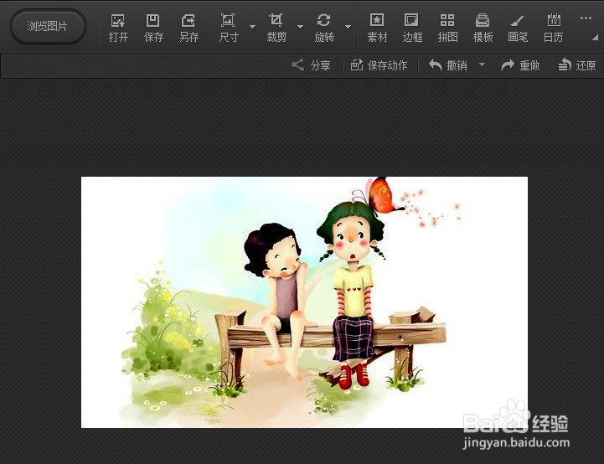Open the 日历 calendar tool

554,28
